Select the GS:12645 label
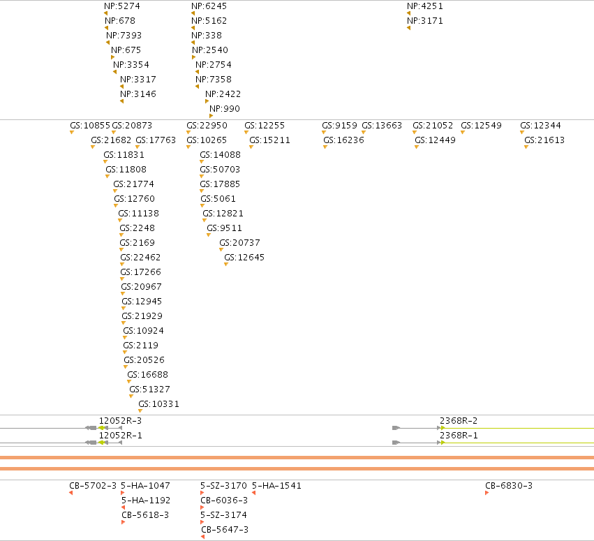594x541 pixels. point(244,258)
